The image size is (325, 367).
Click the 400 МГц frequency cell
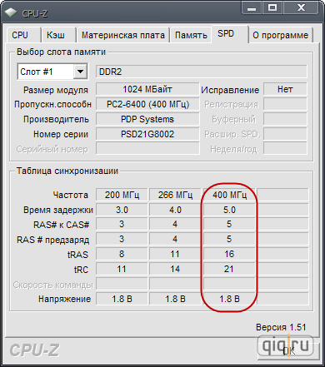pyautogui.click(x=229, y=195)
